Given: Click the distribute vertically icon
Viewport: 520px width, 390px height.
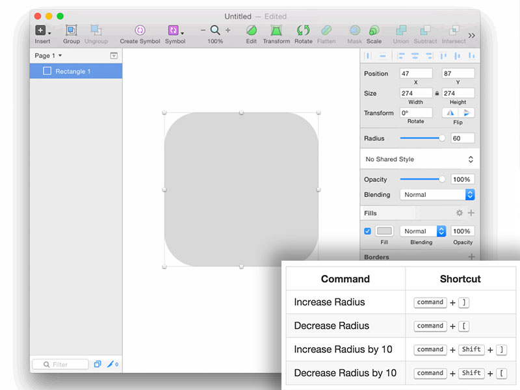Looking at the screenshot, I should (382, 56).
